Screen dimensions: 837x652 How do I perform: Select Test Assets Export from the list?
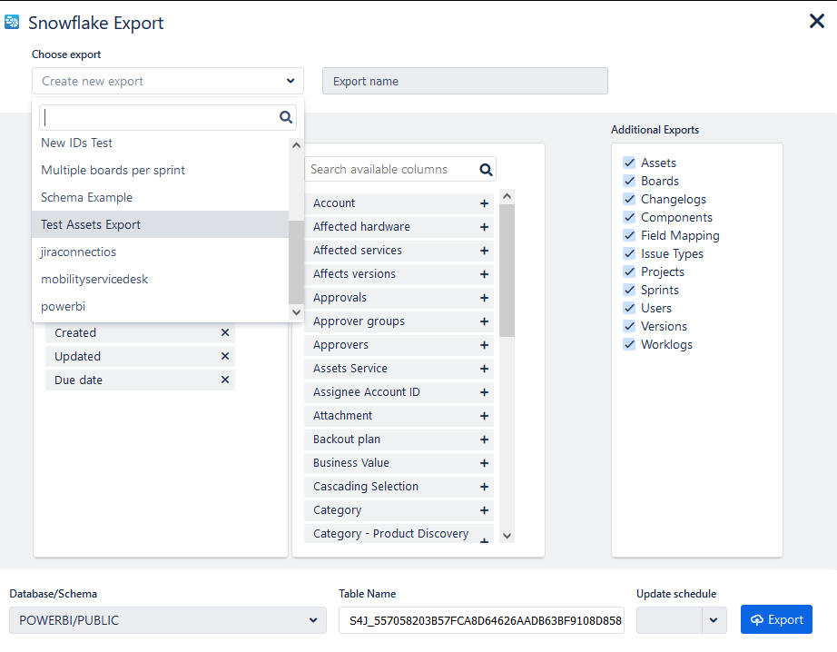click(x=91, y=225)
